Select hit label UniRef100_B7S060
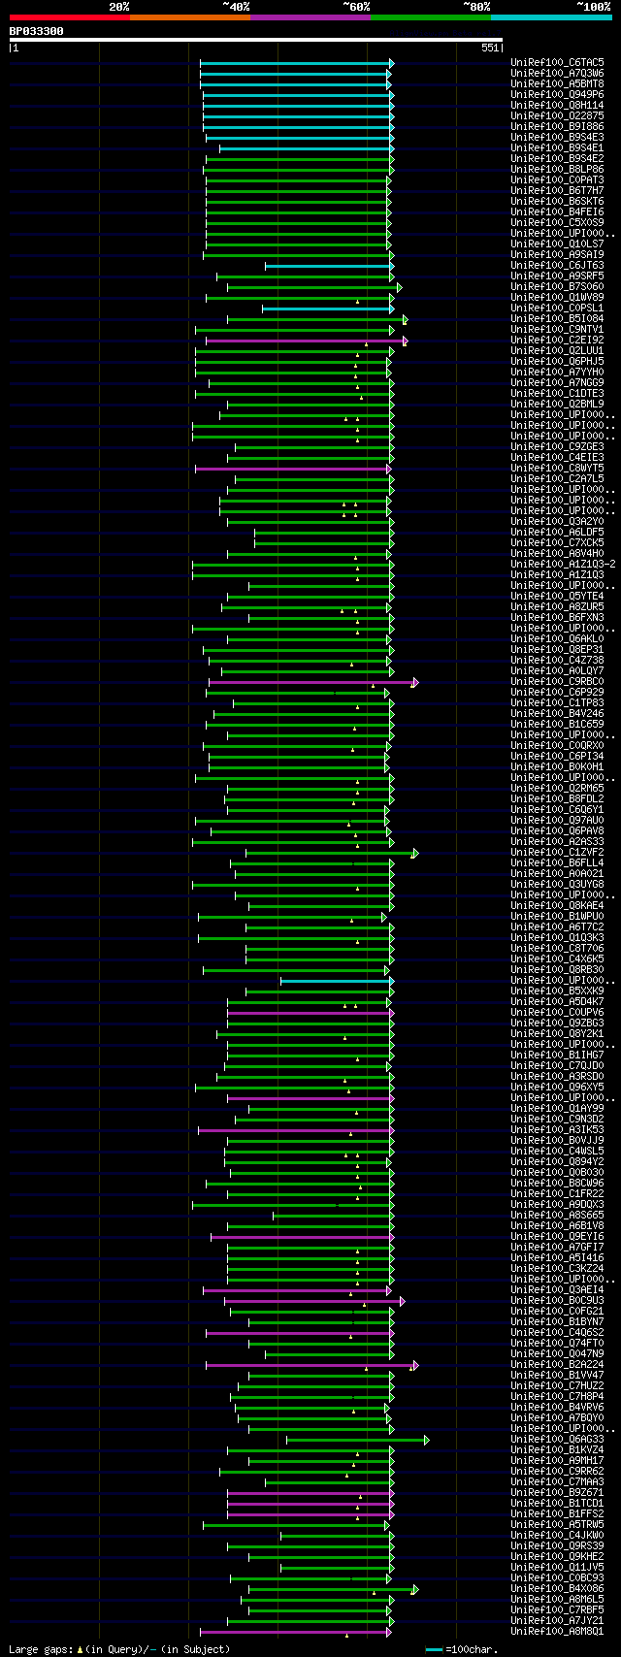Image resolution: width=621 pixels, height=1657 pixels. tap(557, 287)
